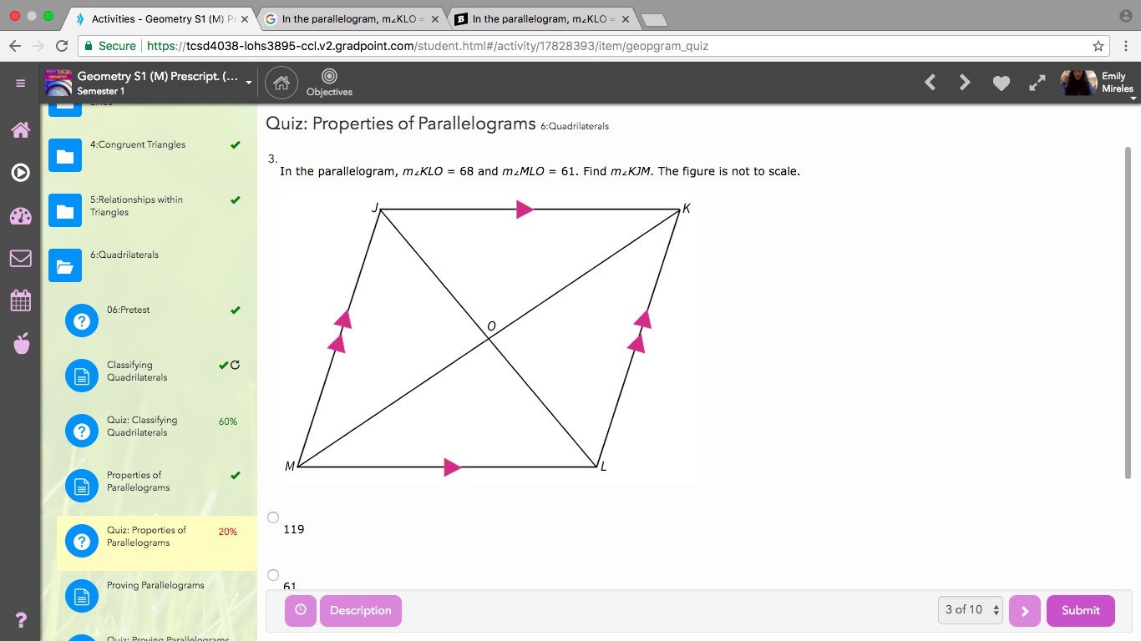The image size is (1141, 641).
Task: Select answer choice 61
Action: (x=273, y=575)
